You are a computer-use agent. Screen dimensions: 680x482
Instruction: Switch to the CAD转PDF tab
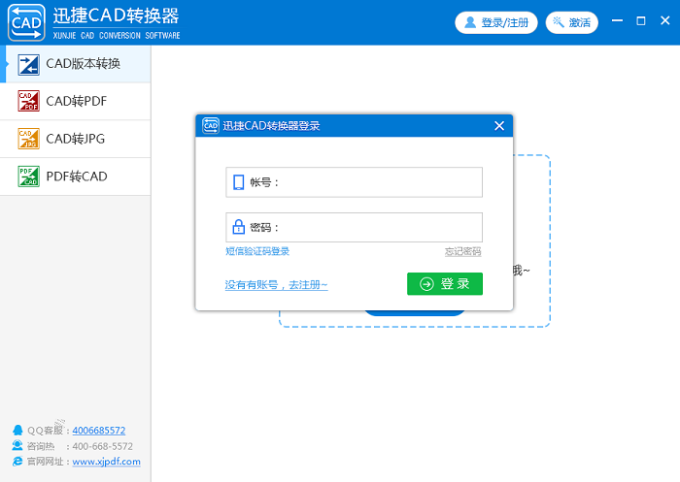pyautogui.click(x=76, y=101)
